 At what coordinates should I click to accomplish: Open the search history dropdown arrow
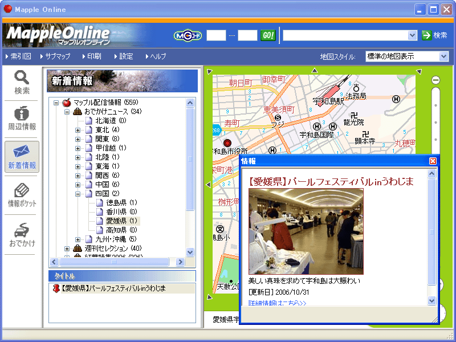(x=412, y=35)
